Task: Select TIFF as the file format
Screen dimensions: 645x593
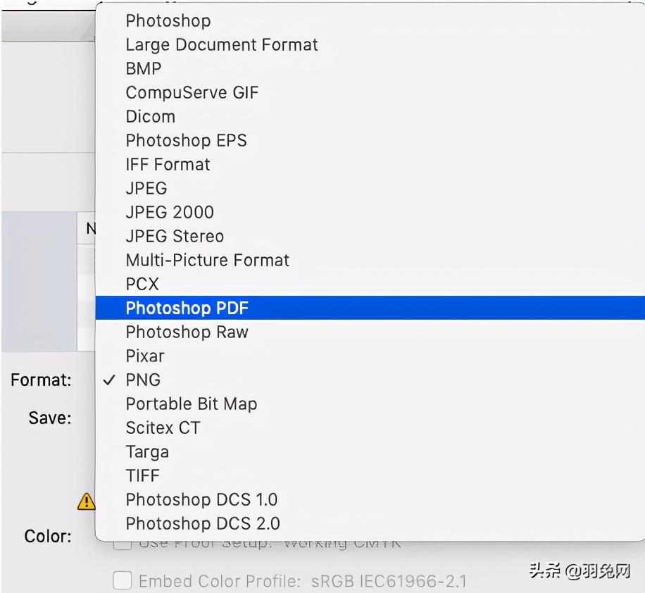Action: pos(143,475)
